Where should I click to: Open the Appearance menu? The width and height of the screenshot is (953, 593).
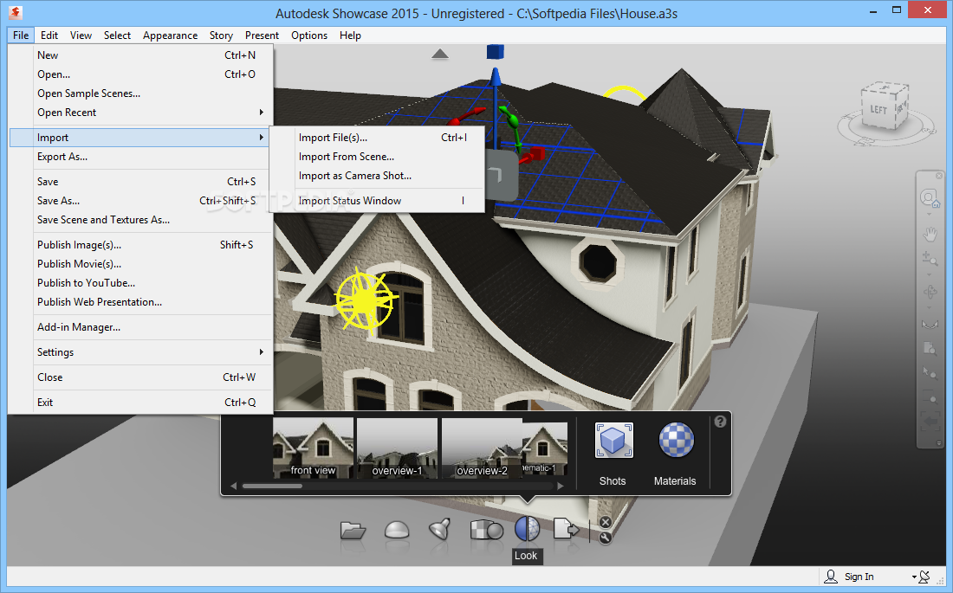click(170, 35)
